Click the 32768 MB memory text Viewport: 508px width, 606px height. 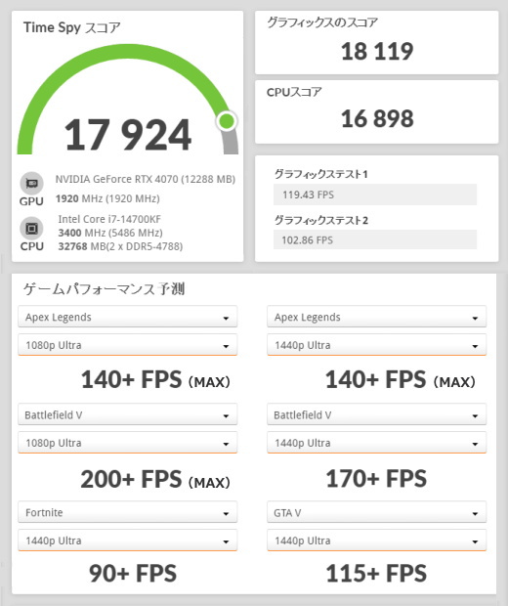[x=120, y=246]
